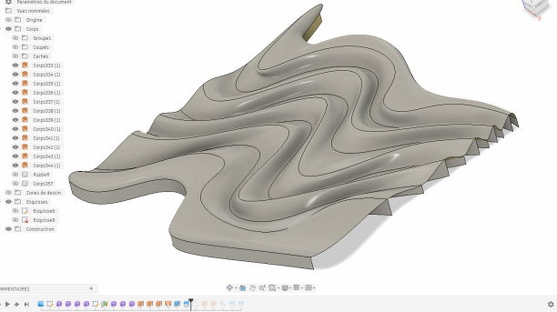
Task: Select the Zones de dessin folder
Action: pyautogui.click(x=44, y=192)
